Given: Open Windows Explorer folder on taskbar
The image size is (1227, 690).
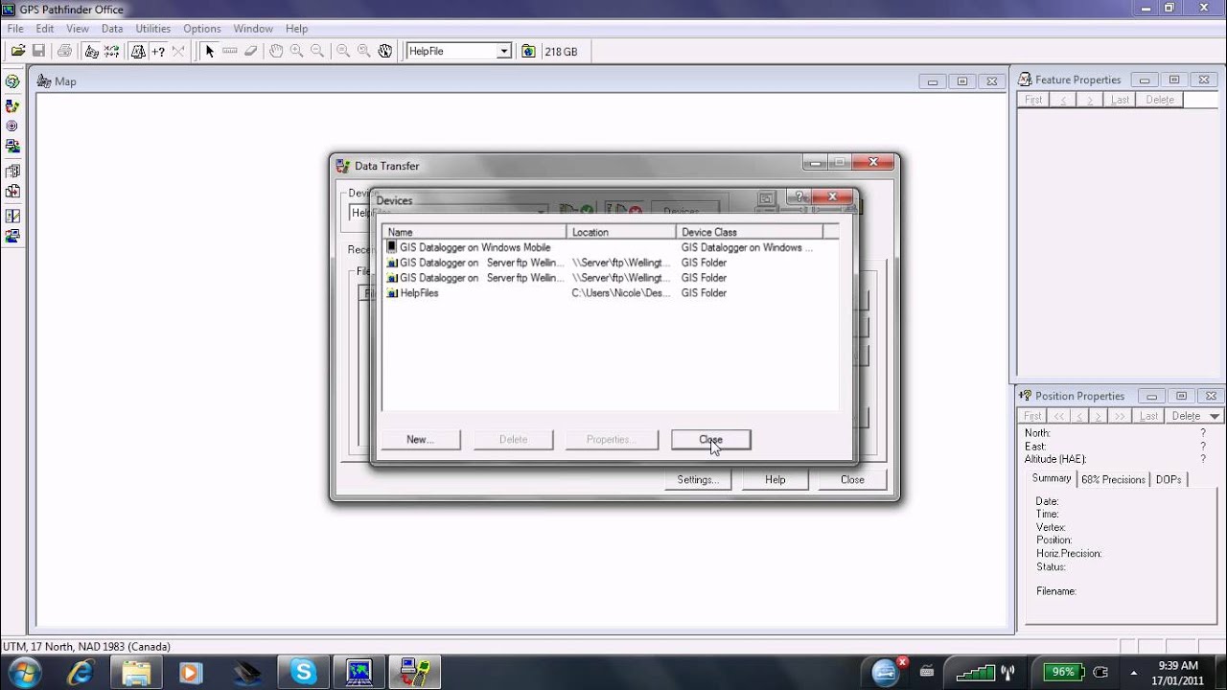Looking at the screenshot, I should tap(136, 672).
